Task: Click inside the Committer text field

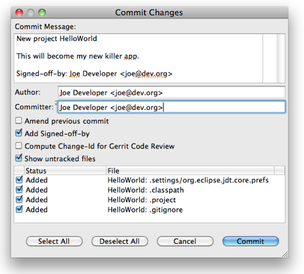Action: click(171, 107)
